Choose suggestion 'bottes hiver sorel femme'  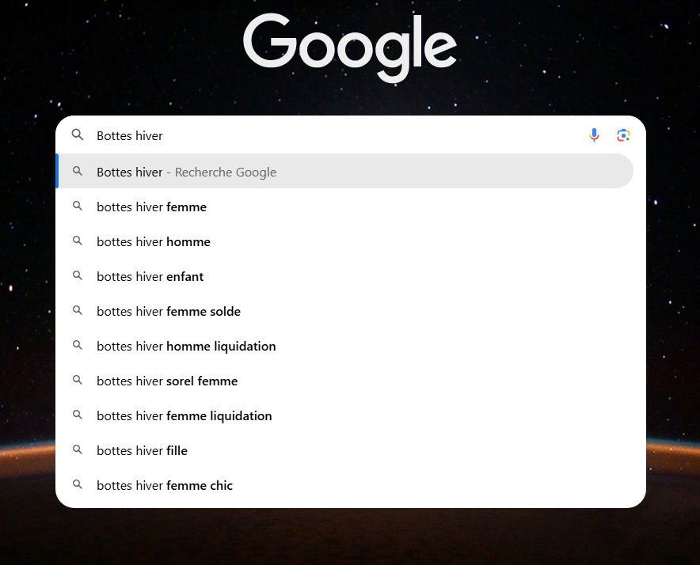tap(344, 381)
